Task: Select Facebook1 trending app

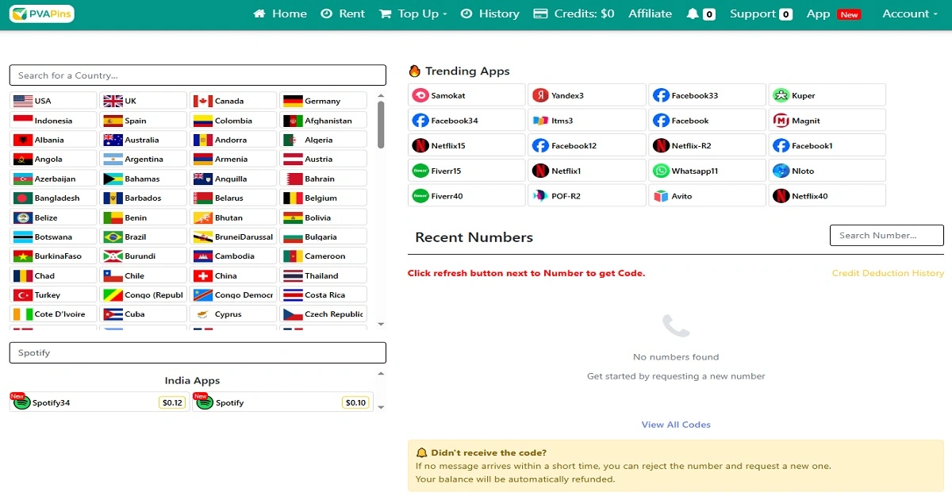Action: (x=827, y=146)
